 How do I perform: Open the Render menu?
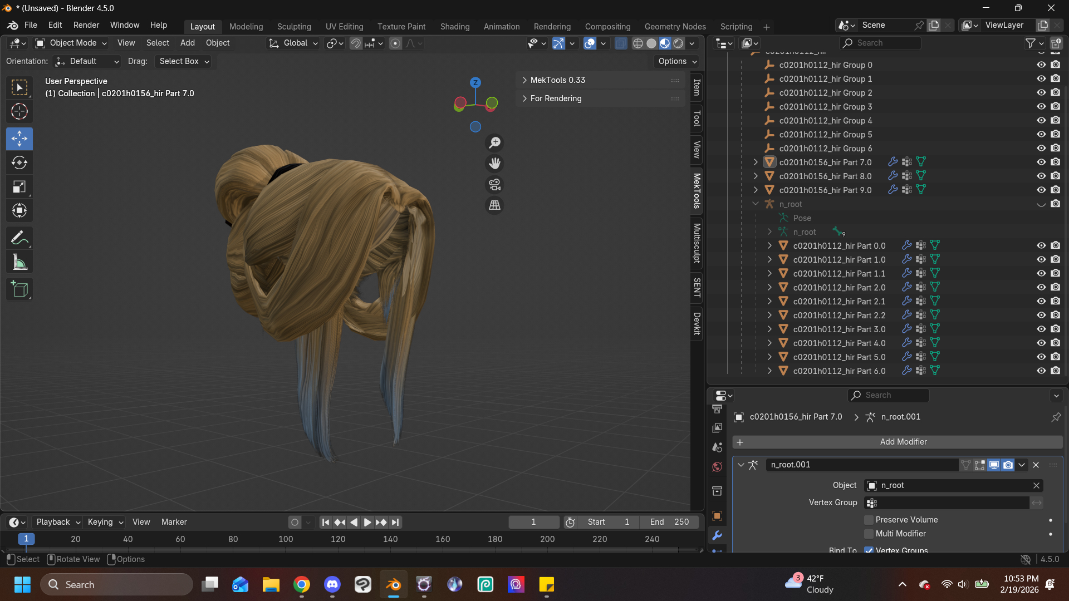click(86, 25)
